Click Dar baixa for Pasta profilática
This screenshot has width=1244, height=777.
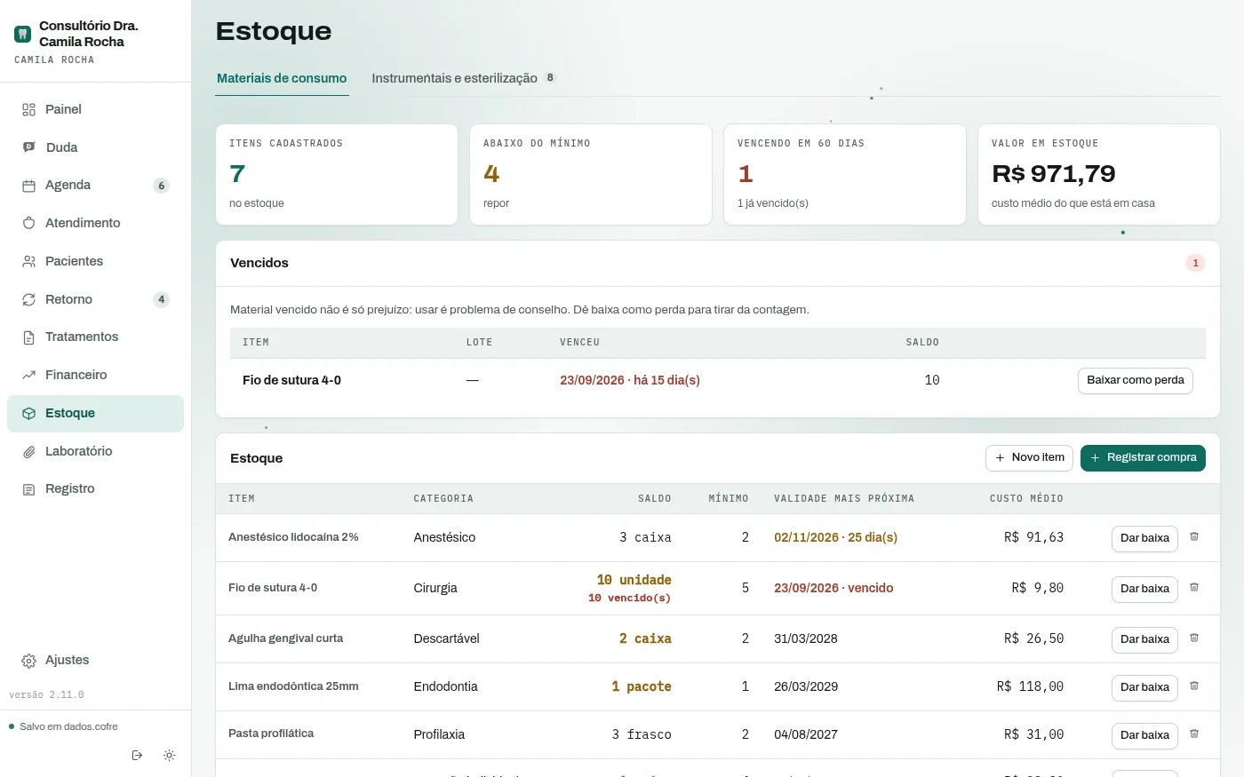click(x=1144, y=735)
